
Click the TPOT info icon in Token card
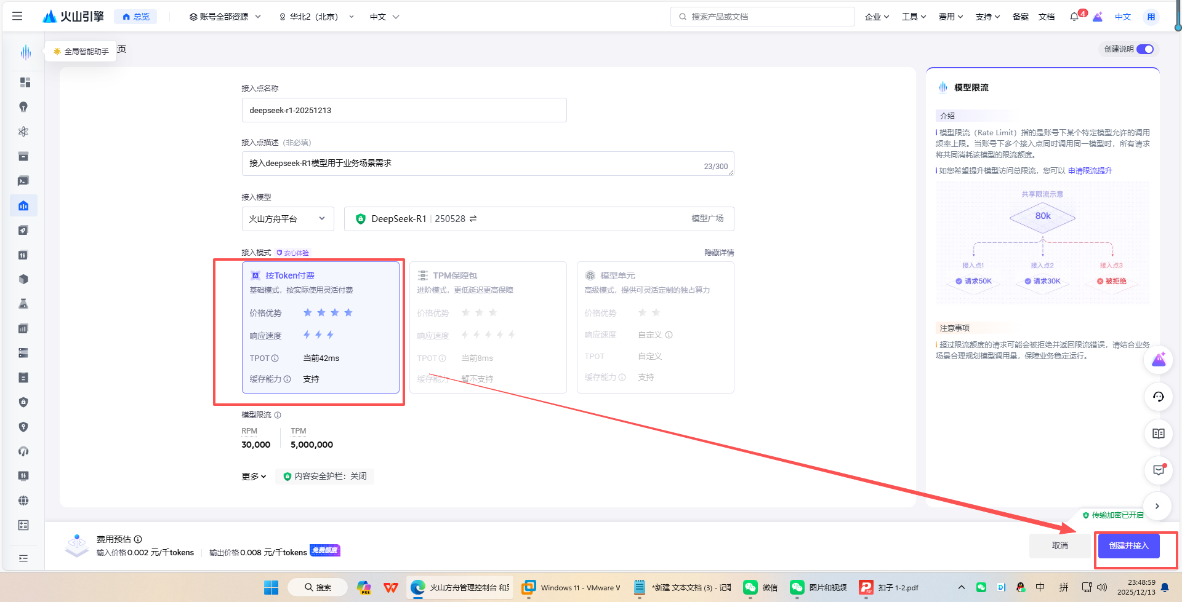pos(275,358)
